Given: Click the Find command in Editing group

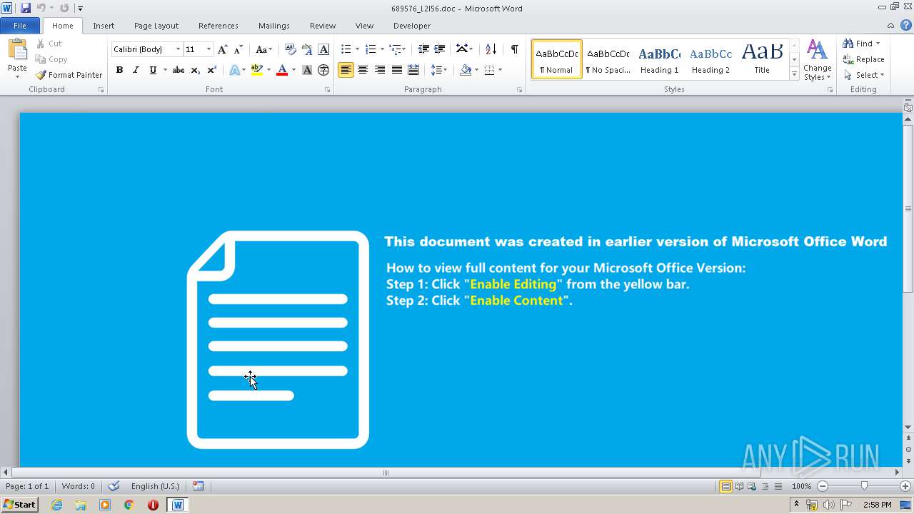Looking at the screenshot, I should (858, 44).
